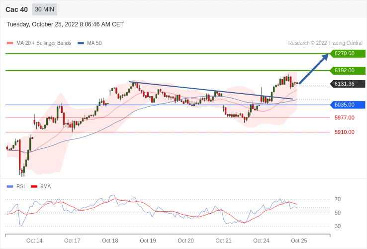Click the 6131.36 current price label
The height and width of the screenshot is (249, 367).
[x=348, y=84]
